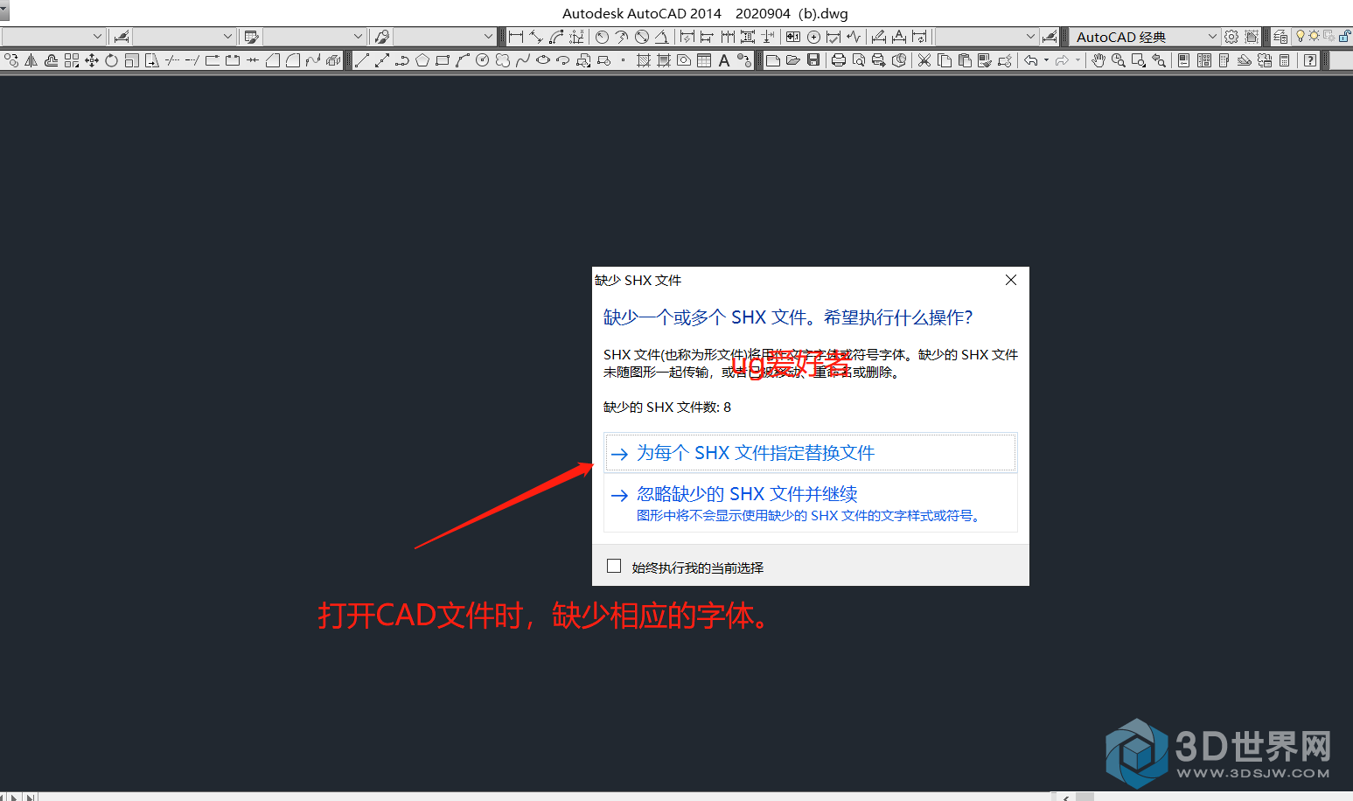Select the Stretch tool icon

pyautogui.click(x=151, y=60)
